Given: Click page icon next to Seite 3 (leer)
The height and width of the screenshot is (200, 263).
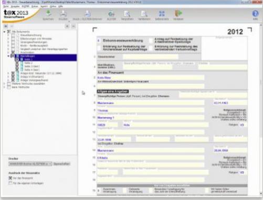Looking at the screenshot, I should (x=22, y=66).
